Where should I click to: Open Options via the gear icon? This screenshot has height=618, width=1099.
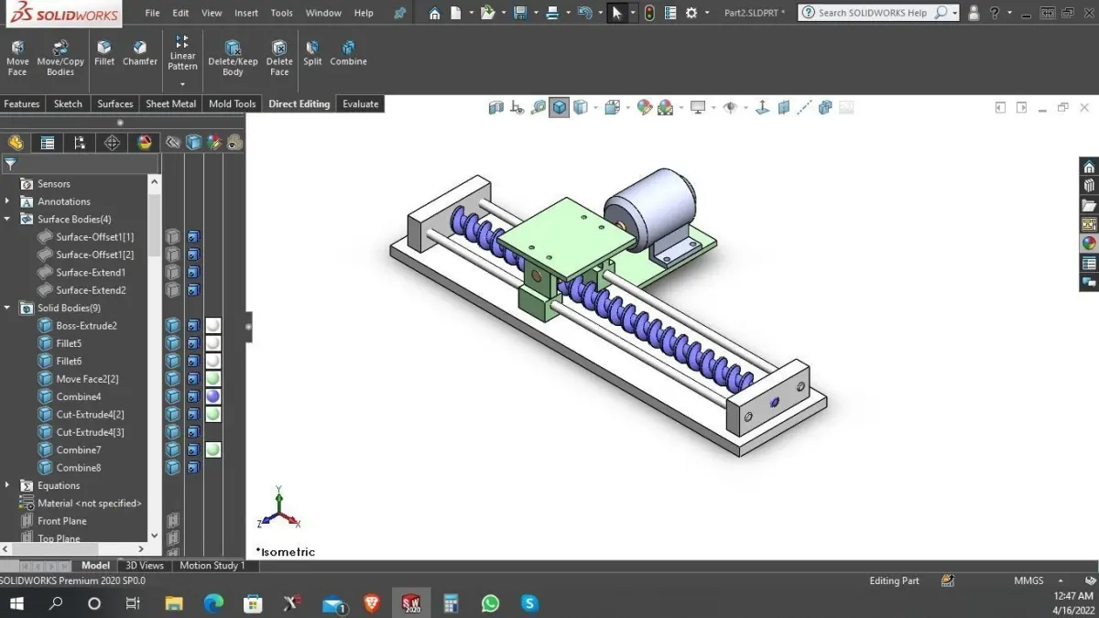(x=691, y=13)
